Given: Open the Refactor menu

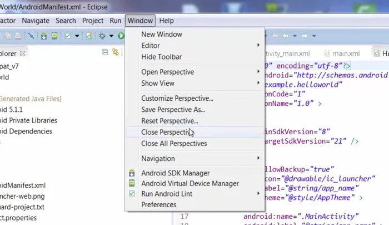Looking at the screenshot, I should pos(7,21).
